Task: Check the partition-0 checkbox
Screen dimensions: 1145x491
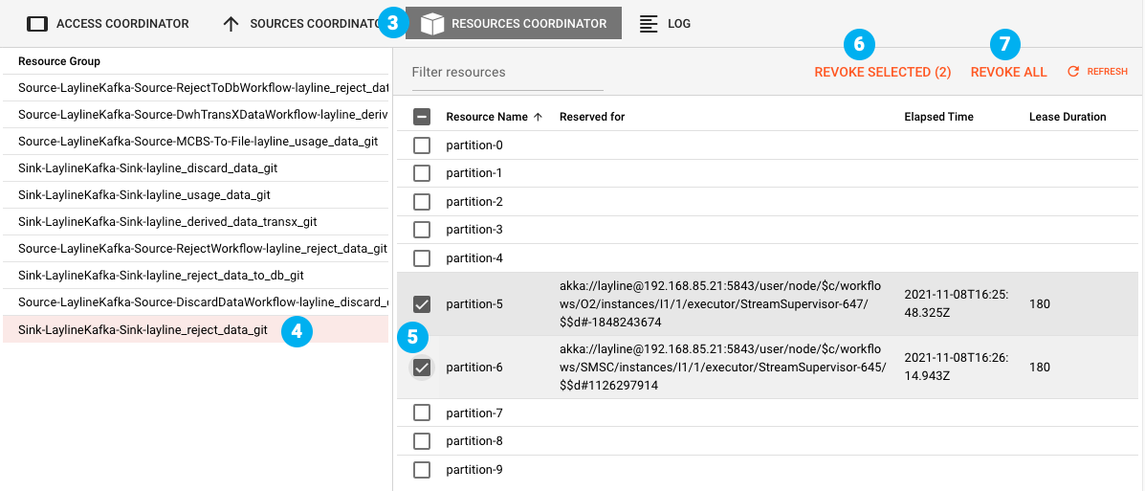Action: coord(422,145)
